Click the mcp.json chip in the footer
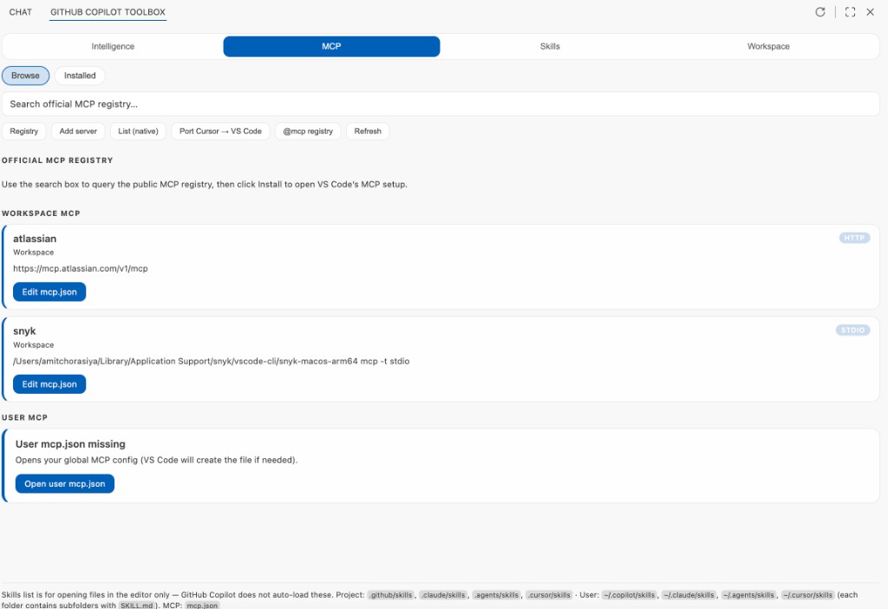The width and height of the screenshot is (888, 609). (202, 605)
